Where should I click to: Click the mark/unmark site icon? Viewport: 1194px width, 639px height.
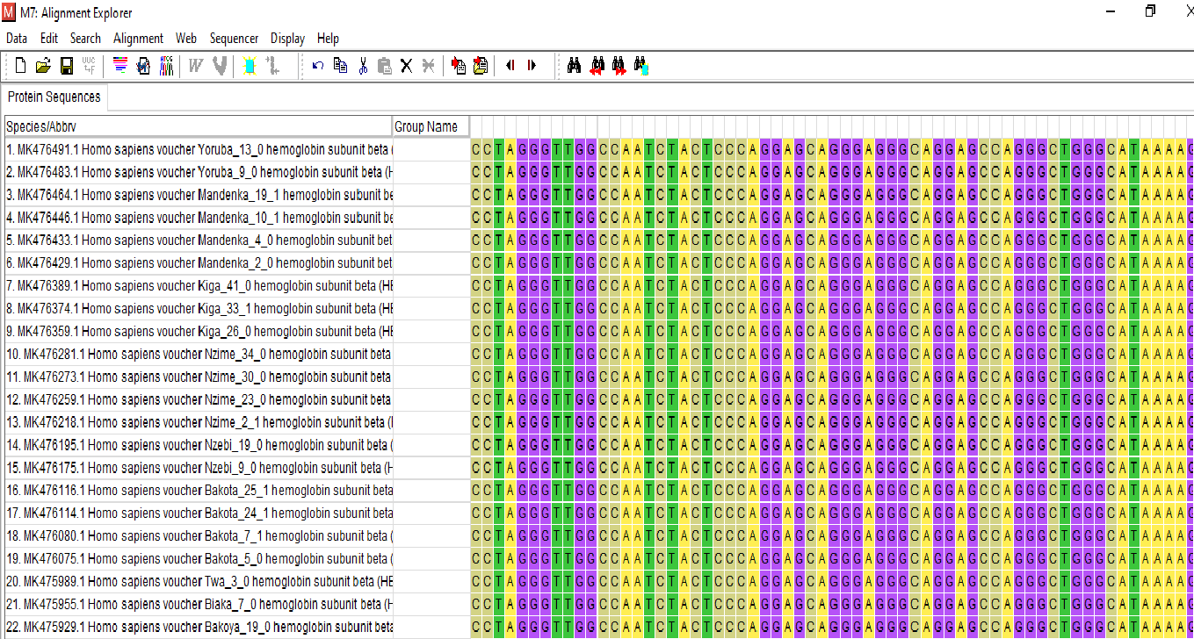pyautogui.click(x=249, y=66)
